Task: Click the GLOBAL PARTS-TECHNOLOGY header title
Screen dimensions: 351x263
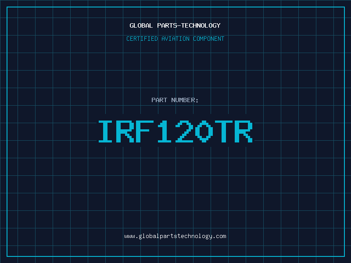Action: 175,25
